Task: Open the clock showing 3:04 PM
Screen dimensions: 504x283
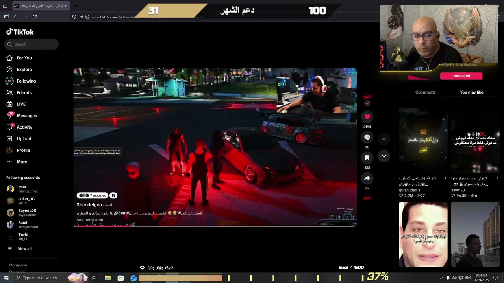Action: pos(481,277)
